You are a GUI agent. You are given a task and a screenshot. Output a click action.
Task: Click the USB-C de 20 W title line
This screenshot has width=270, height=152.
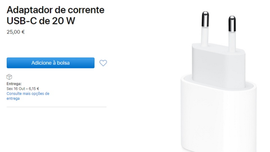41,21
